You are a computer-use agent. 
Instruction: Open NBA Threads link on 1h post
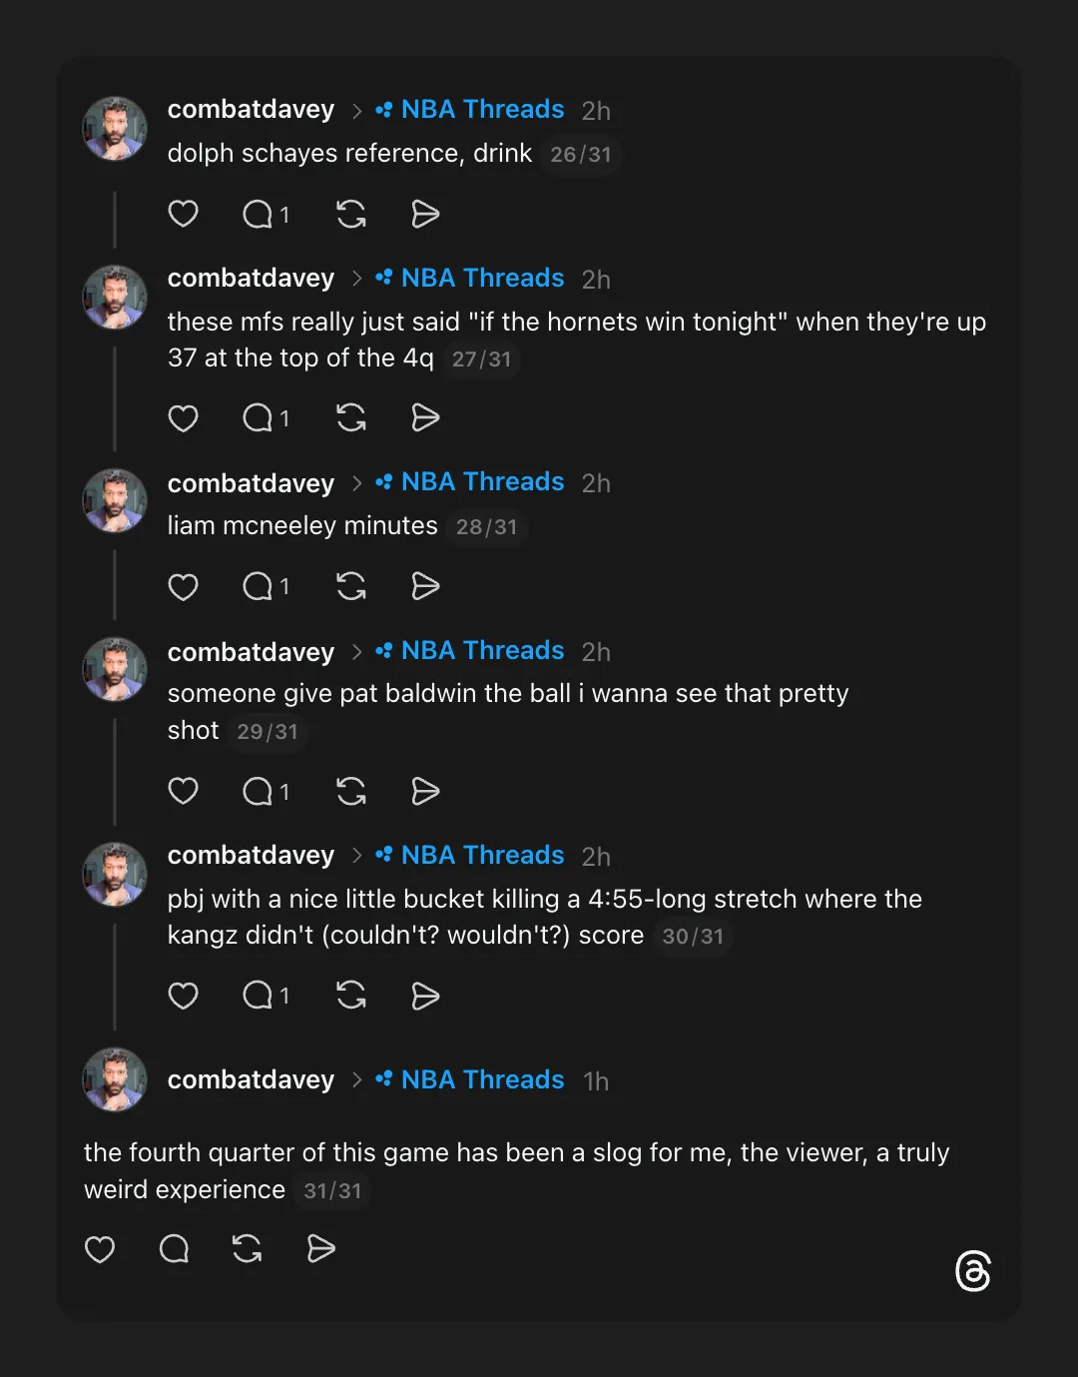pyautogui.click(x=482, y=1079)
